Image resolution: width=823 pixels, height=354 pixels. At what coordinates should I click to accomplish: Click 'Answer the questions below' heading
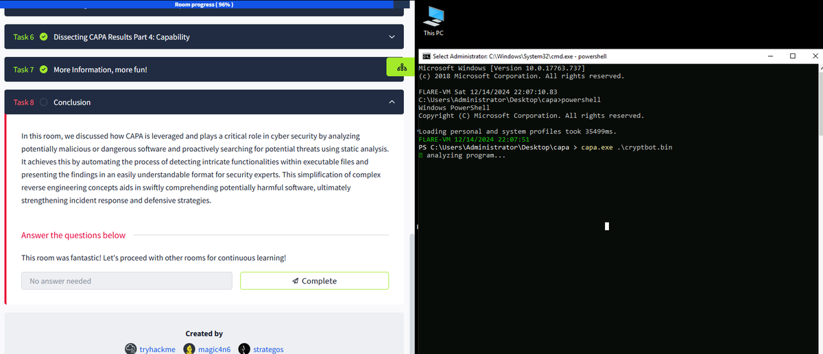click(x=73, y=235)
